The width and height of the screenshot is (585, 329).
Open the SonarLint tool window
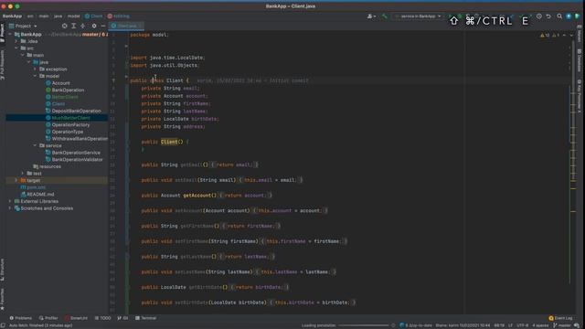point(76,318)
